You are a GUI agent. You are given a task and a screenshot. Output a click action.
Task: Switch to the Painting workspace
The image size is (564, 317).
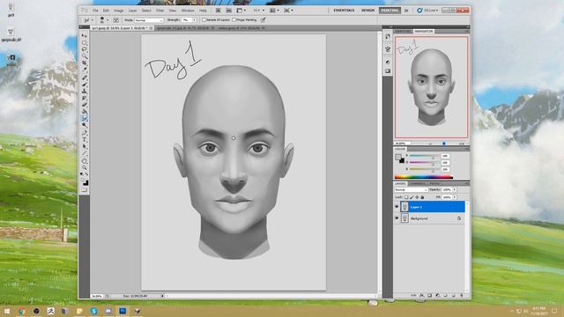[390, 11]
